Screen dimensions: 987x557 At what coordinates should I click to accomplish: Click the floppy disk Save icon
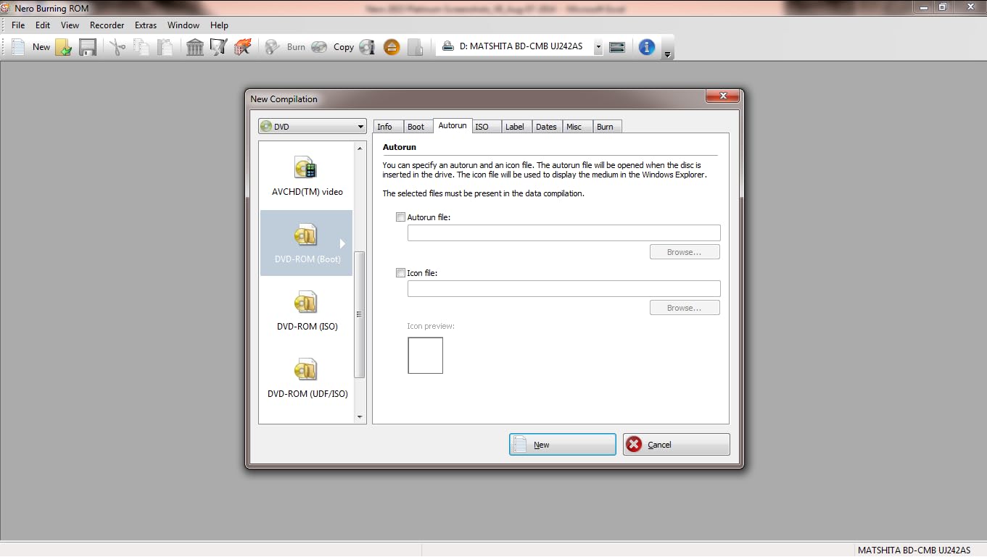(88, 47)
